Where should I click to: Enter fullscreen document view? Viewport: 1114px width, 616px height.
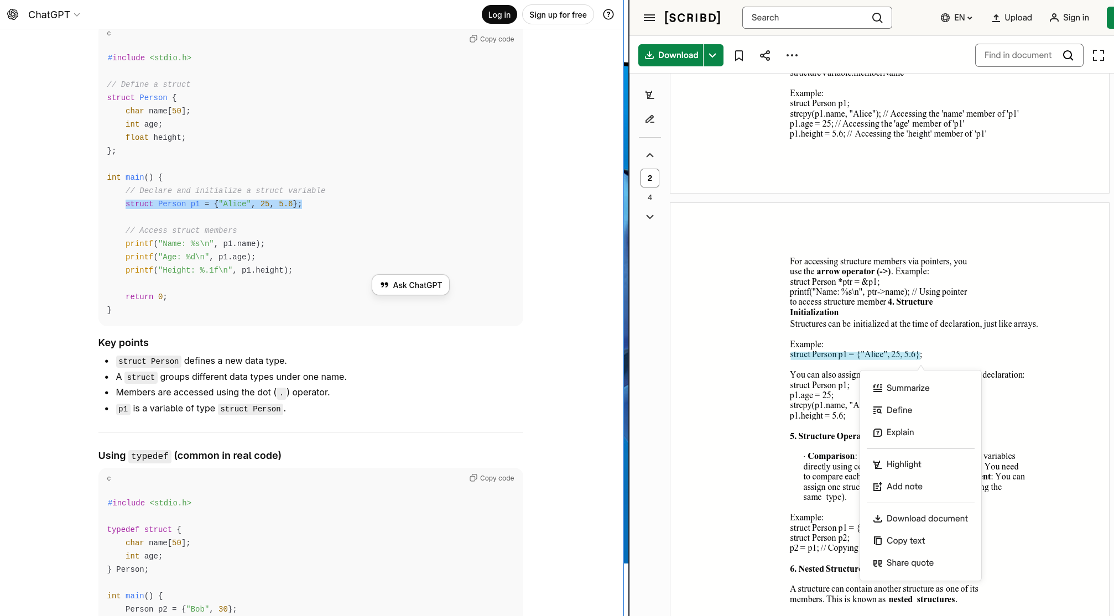tap(1098, 55)
